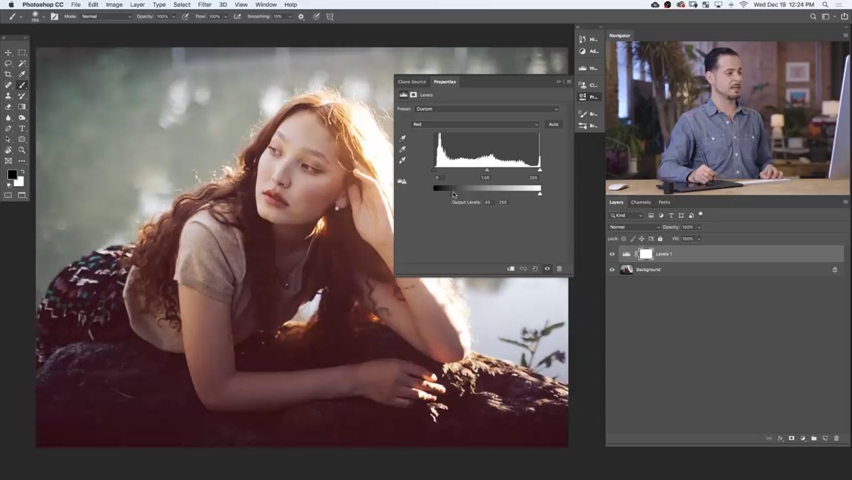This screenshot has height=480, width=852.
Task: Select the Zoom tool
Action: click(22, 150)
